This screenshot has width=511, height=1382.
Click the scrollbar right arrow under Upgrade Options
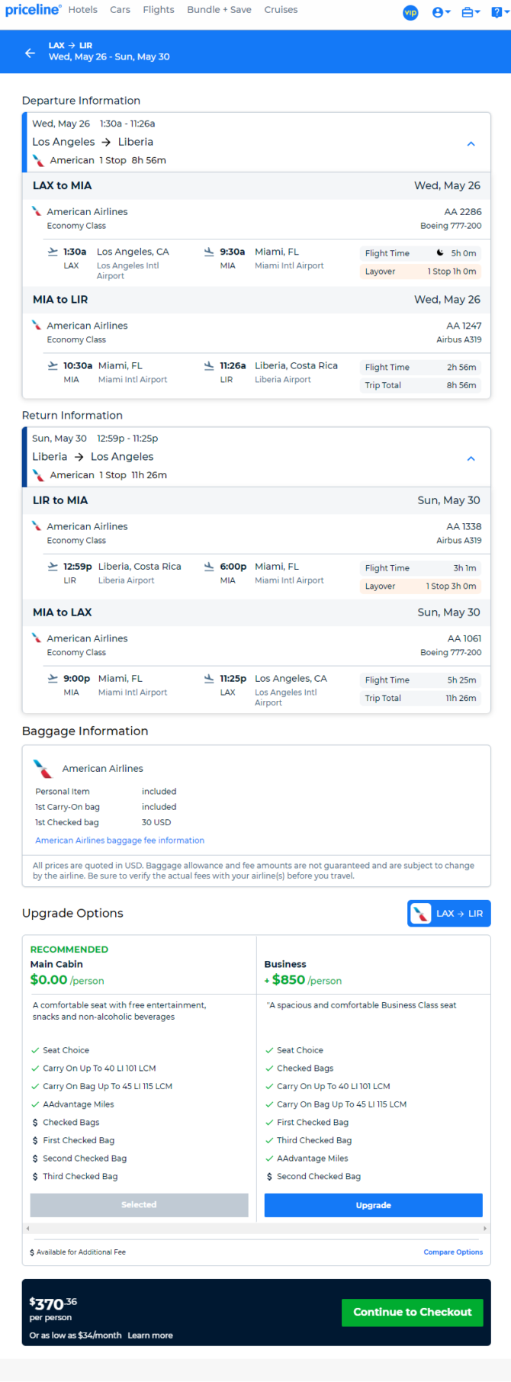coord(485,1228)
